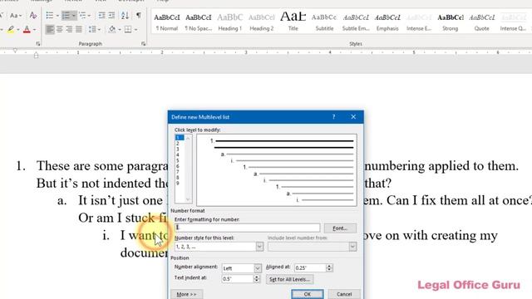
Task: Toggle Show/Hide paragraph marks
Action: click(x=139, y=15)
